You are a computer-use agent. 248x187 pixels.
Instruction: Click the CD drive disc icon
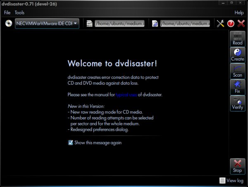coord(9,24)
